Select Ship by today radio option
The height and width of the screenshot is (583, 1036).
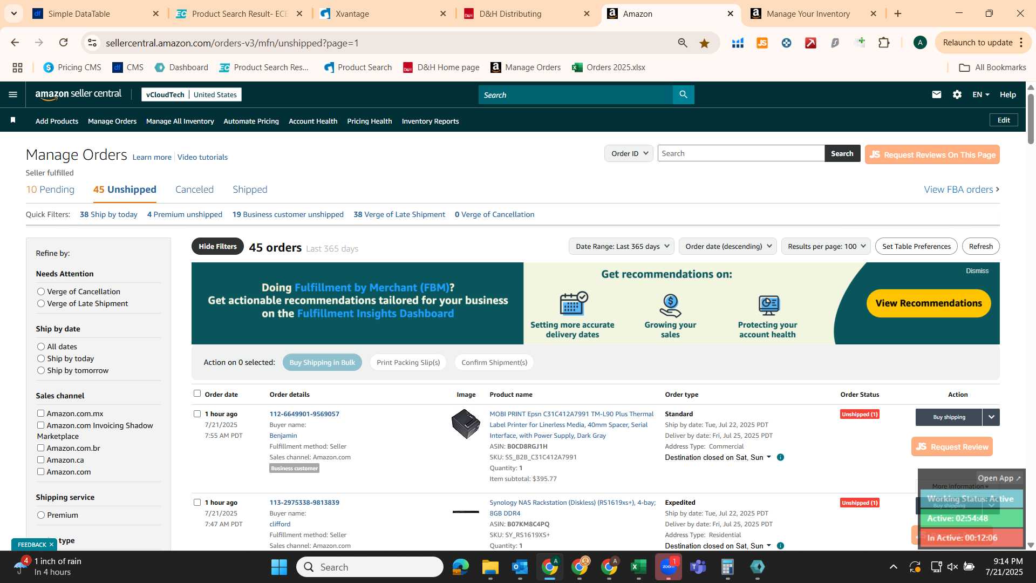(x=41, y=358)
